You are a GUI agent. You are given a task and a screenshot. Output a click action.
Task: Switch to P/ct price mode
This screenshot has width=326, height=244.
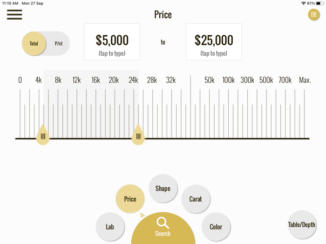(x=59, y=44)
